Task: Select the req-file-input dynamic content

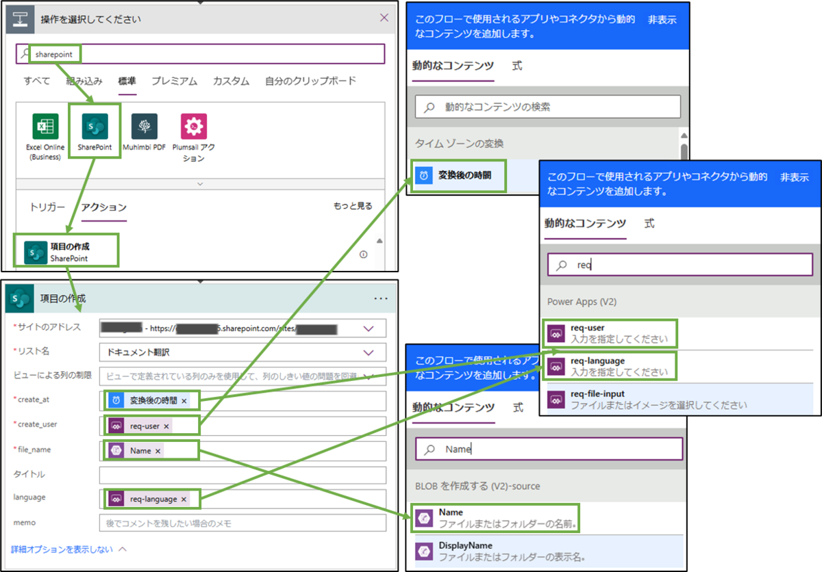Action: tap(680, 399)
